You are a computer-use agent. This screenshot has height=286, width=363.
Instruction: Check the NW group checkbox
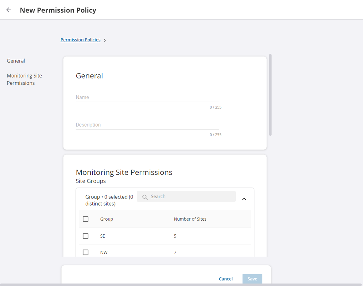click(x=85, y=252)
